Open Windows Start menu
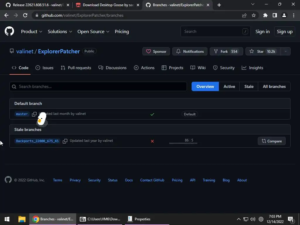The height and width of the screenshot is (225, 300). point(7,219)
